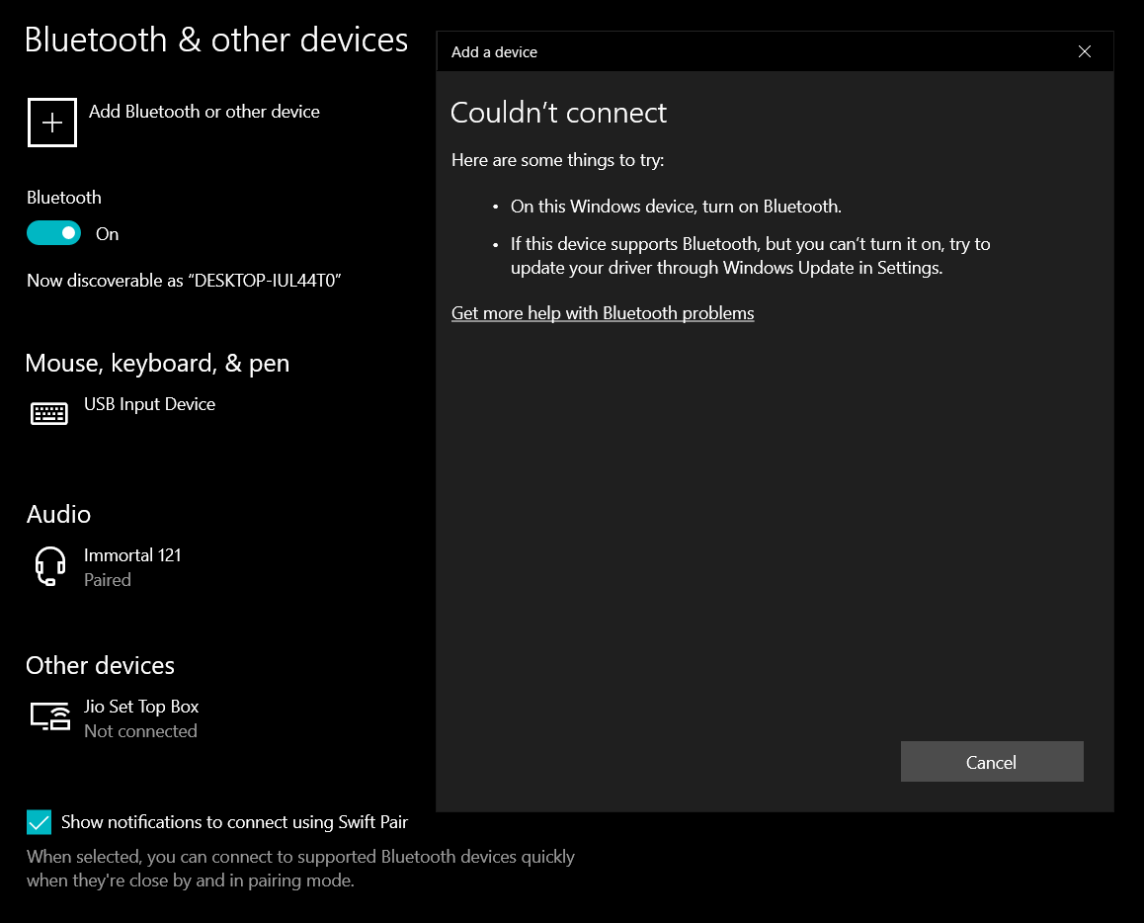The width and height of the screenshot is (1144, 923).
Task: Click the Paired status under Immortal 121
Action: [108, 580]
